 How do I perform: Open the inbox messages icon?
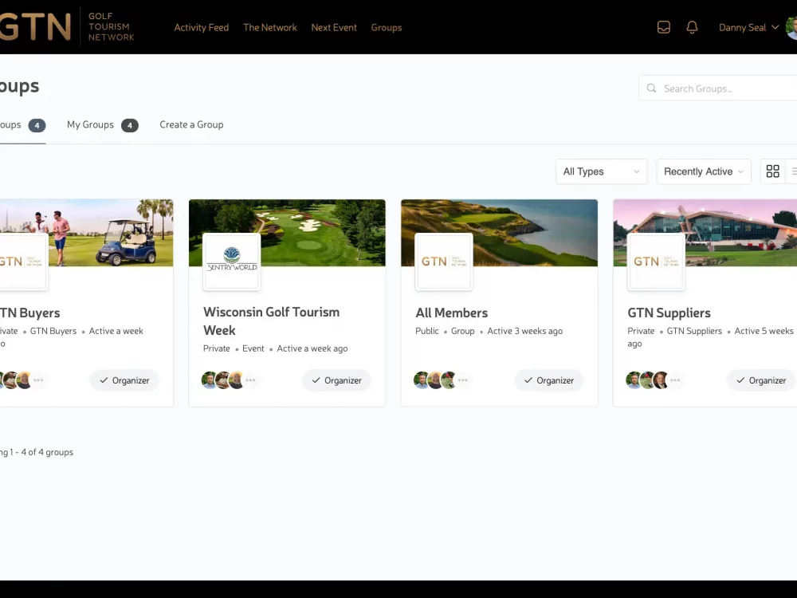pos(663,27)
